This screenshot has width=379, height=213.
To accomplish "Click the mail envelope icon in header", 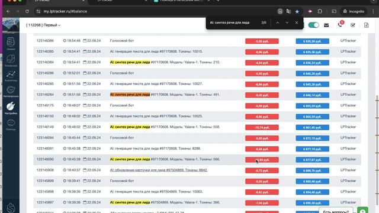I will tap(326, 25).
